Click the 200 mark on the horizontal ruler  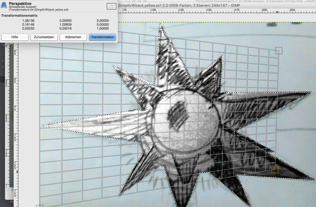point(265,10)
